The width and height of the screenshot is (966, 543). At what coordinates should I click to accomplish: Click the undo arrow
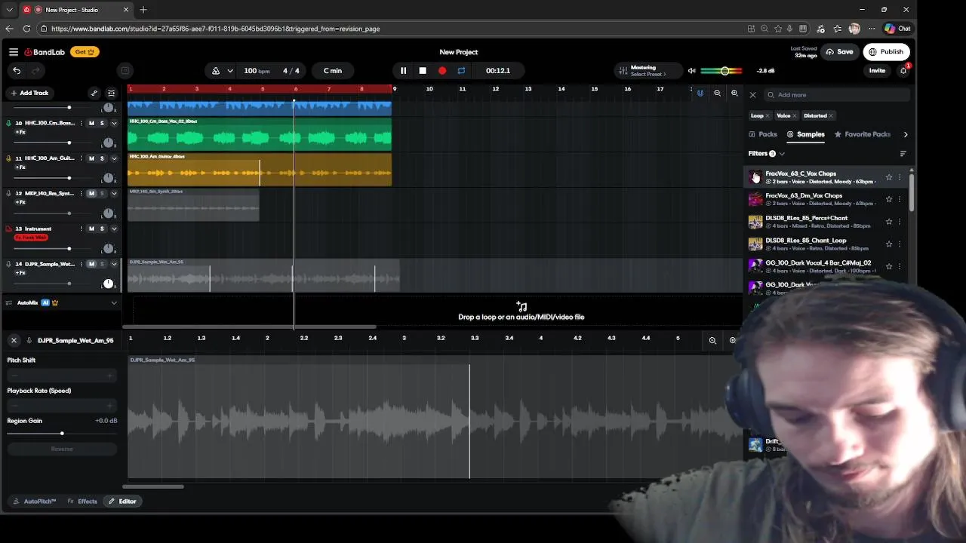(x=17, y=71)
